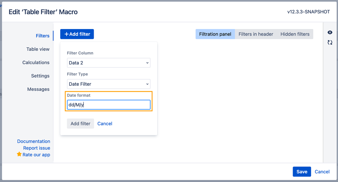Image resolution: width=338 pixels, height=182 pixels.
Task: Open the Documentation link
Action: point(33,141)
